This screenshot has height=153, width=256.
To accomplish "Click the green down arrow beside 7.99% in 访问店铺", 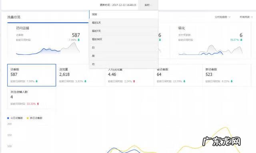I will [79, 40].
